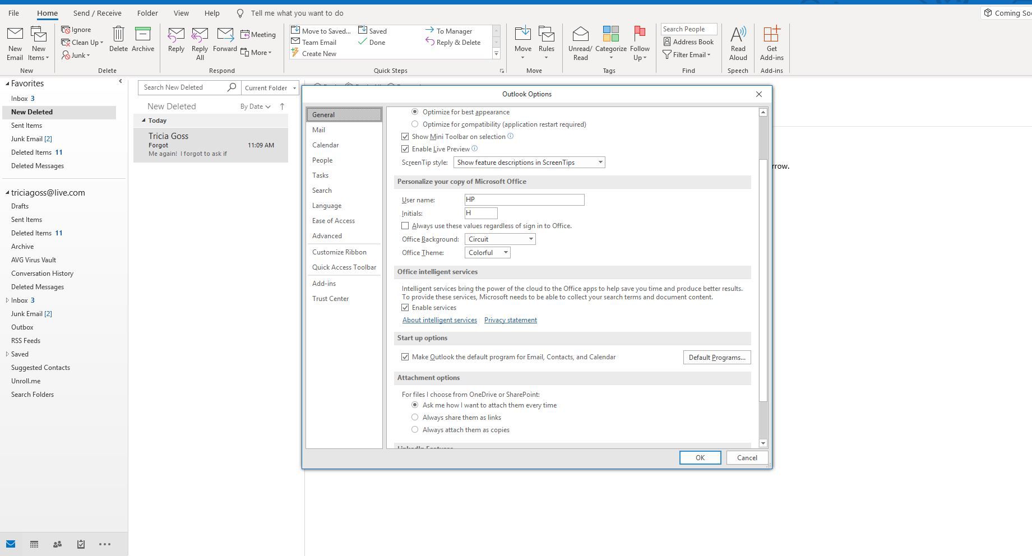Viewport: 1032px width, 556px height.
Task: Open the Privacy statement link
Action: 511,320
